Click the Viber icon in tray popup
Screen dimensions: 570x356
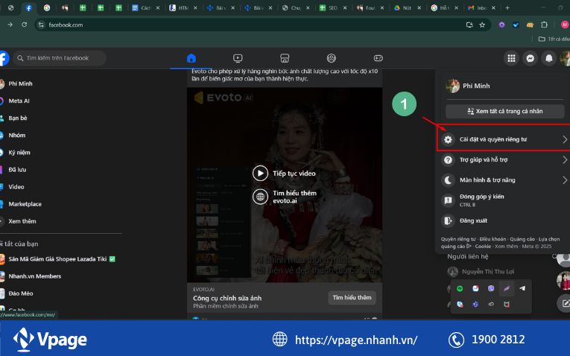click(491, 288)
